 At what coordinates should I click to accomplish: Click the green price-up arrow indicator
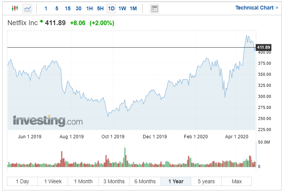click(42, 22)
